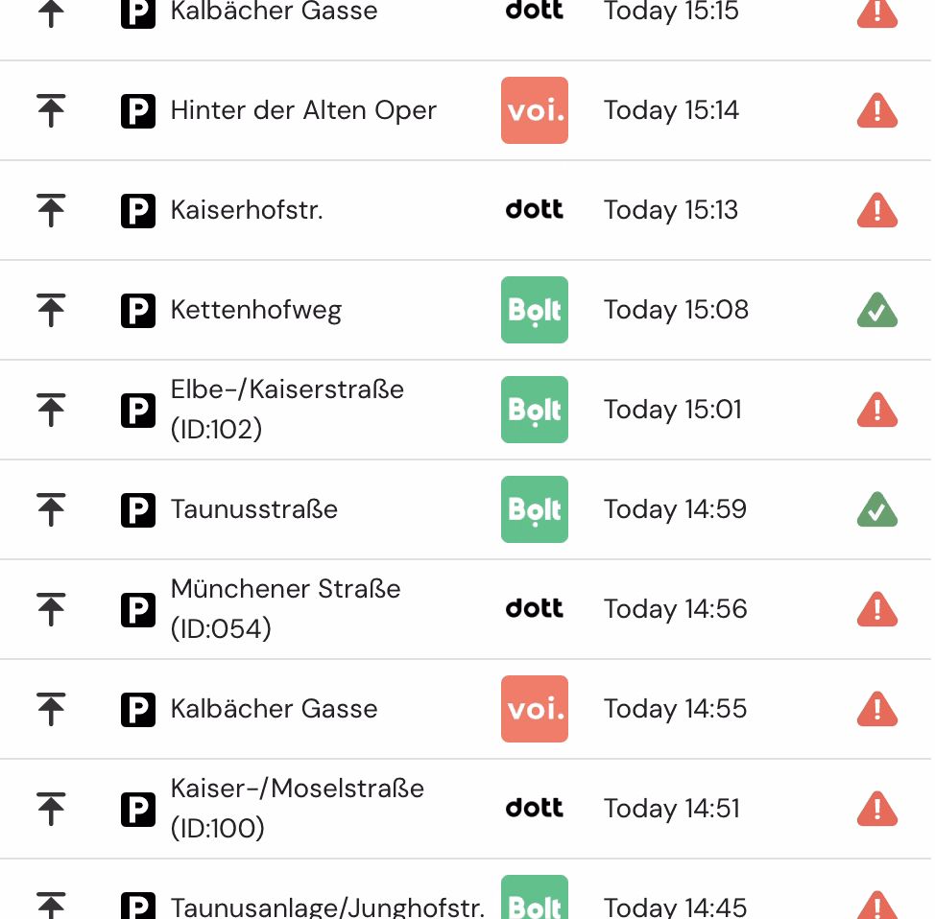Click the upload arrow icon for Elbe-/Kaiserstraße (ID:102)
The width and height of the screenshot is (935, 919).
51,410
